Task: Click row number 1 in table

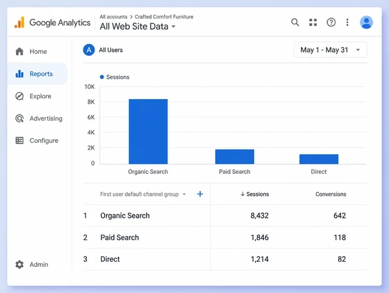Action: click(x=85, y=216)
